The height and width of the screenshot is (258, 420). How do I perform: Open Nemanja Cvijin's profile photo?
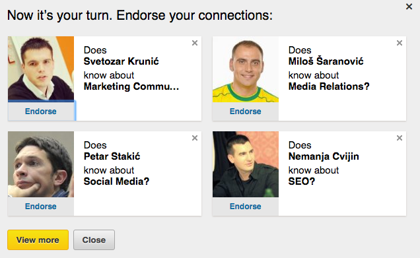tap(246, 164)
